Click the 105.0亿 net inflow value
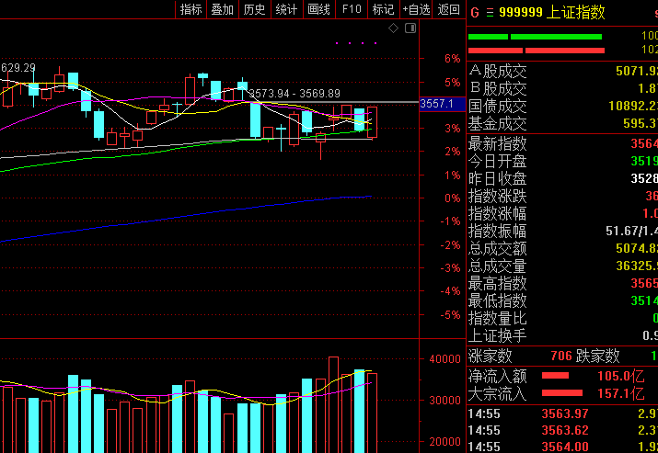The width and height of the screenshot is (658, 453). pyautogui.click(x=620, y=376)
